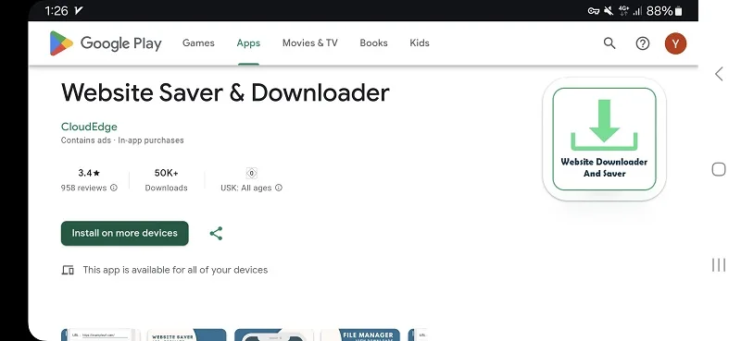This screenshot has width=741, height=341.
Task: Click the 3.4 star rating
Action: [89, 173]
